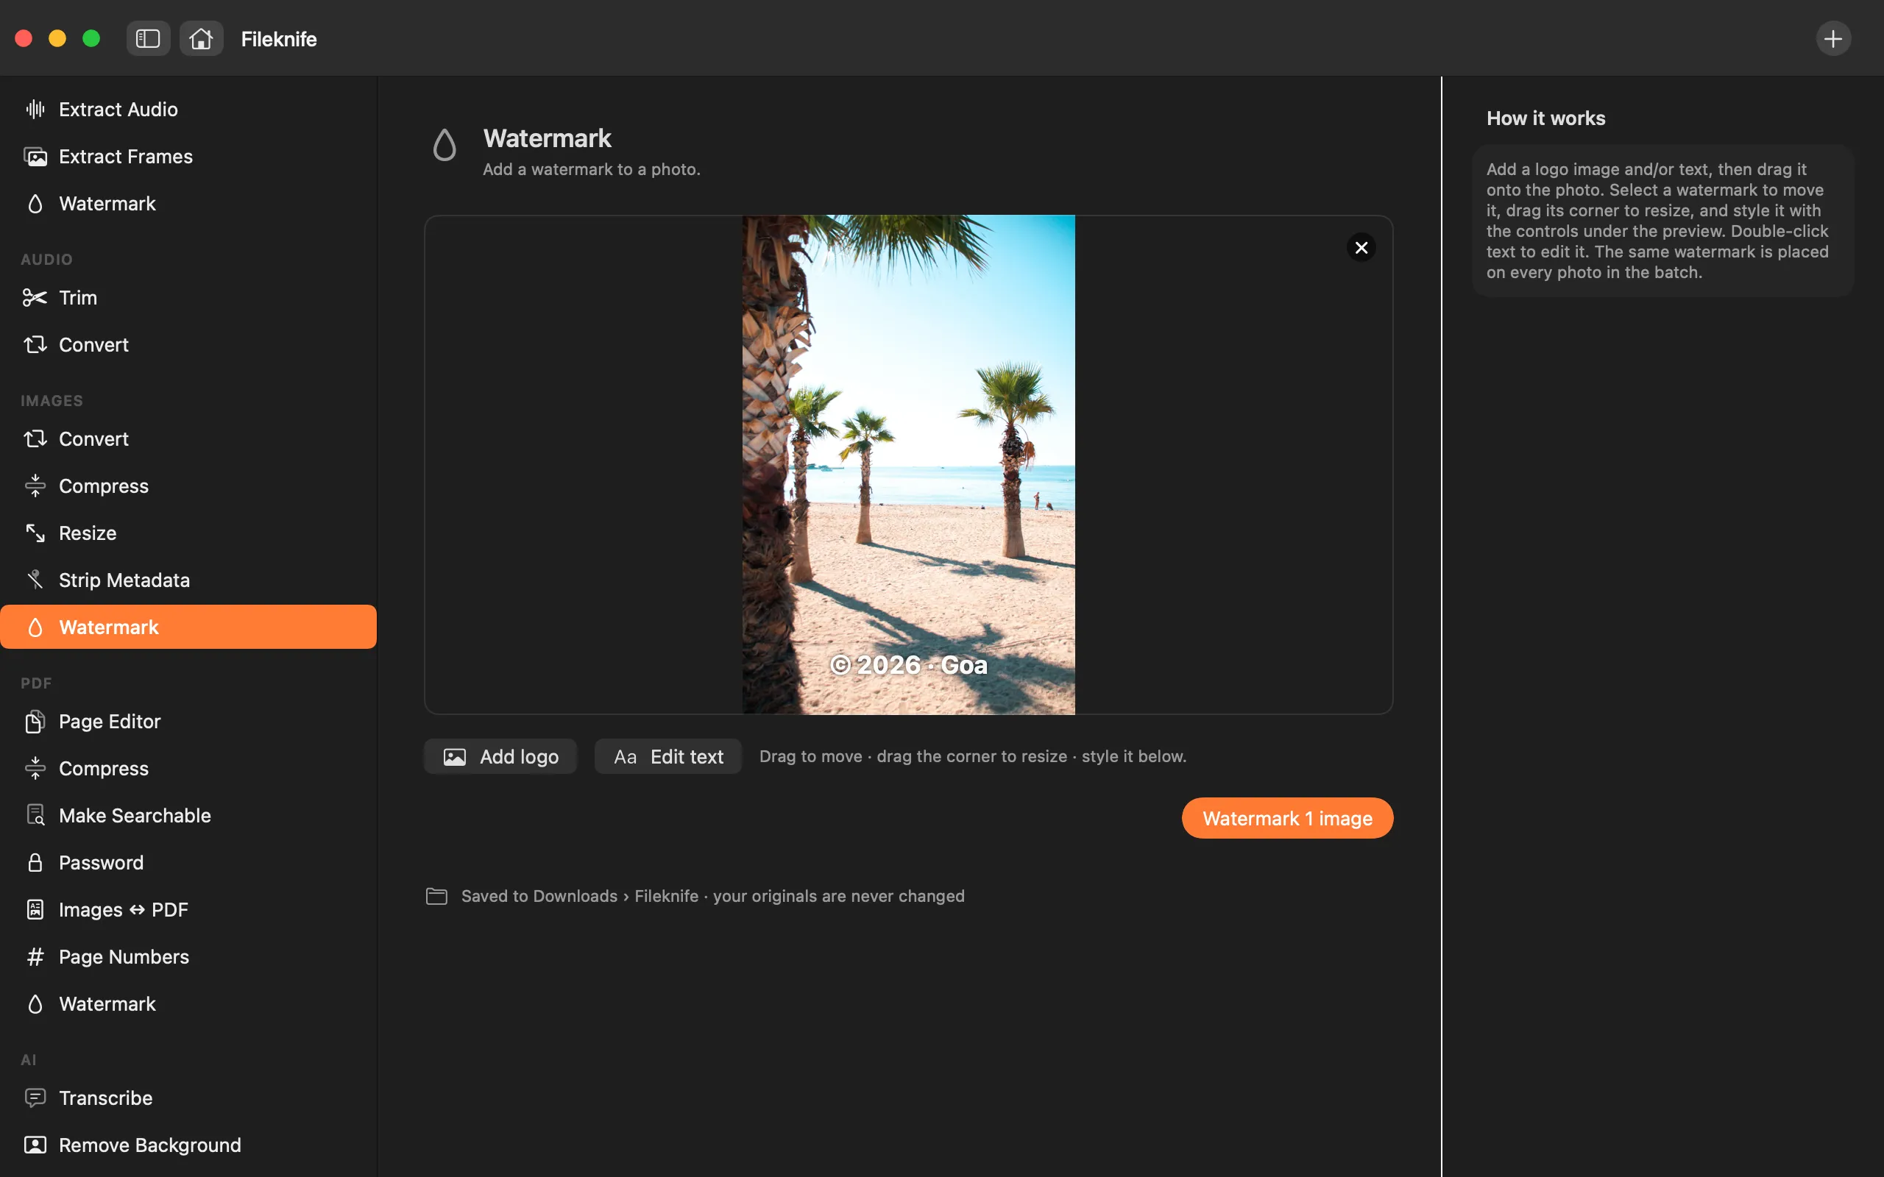Open Remove Background tool
Image resolution: width=1884 pixels, height=1177 pixels.
click(188, 1145)
